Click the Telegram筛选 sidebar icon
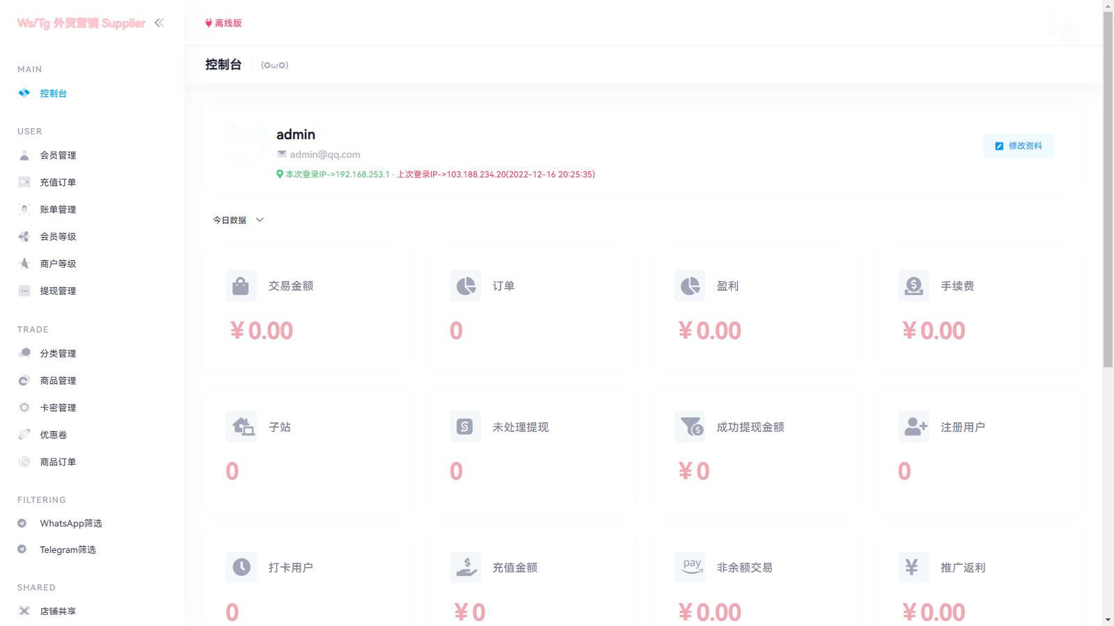Viewport: 1114px width, 626px height. (22, 549)
